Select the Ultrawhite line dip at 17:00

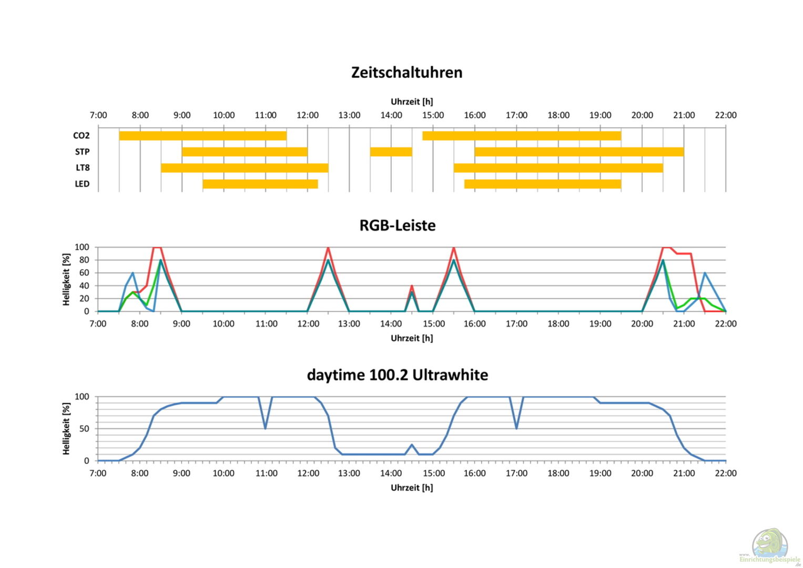tap(516, 428)
